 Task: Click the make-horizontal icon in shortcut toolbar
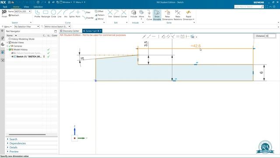click(154, 36)
